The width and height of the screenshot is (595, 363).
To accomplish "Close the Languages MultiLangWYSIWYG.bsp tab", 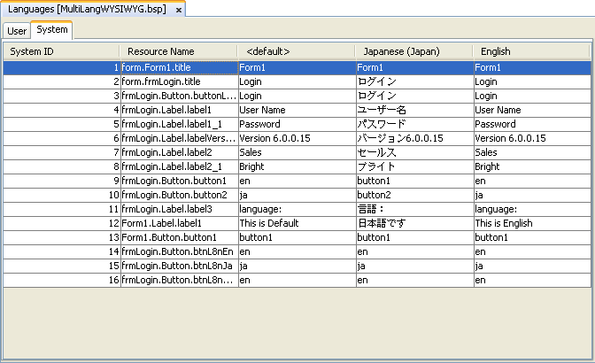I will pos(179,10).
